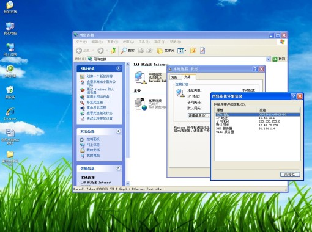Open the Views layout dropdown
The width and height of the screenshot is (312, 232).
click(x=182, y=51)
